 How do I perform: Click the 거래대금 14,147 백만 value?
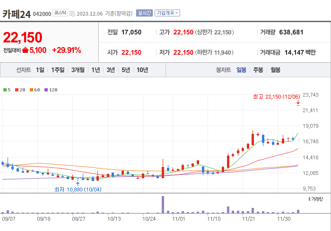click(x=300, y=52)
